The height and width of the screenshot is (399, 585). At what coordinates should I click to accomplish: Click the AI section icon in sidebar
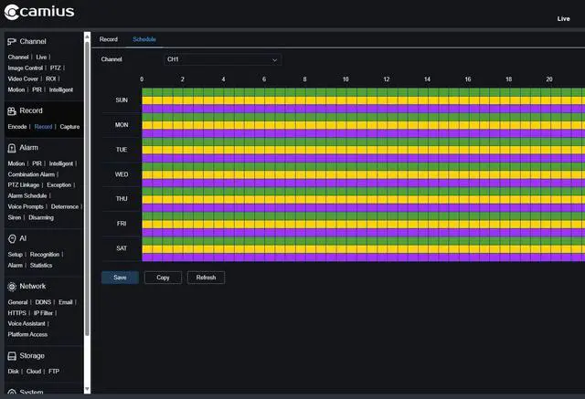[12, 238]
